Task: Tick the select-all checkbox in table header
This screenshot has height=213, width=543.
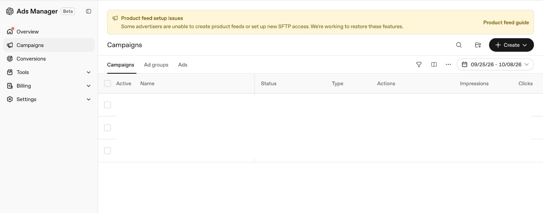Action: [x=108, y=84]
